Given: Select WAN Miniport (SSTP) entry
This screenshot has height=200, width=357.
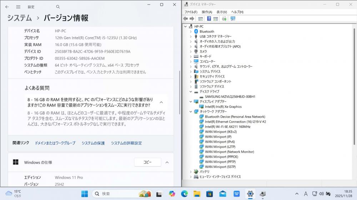Looking at the screenshot, I should [220, 166].
